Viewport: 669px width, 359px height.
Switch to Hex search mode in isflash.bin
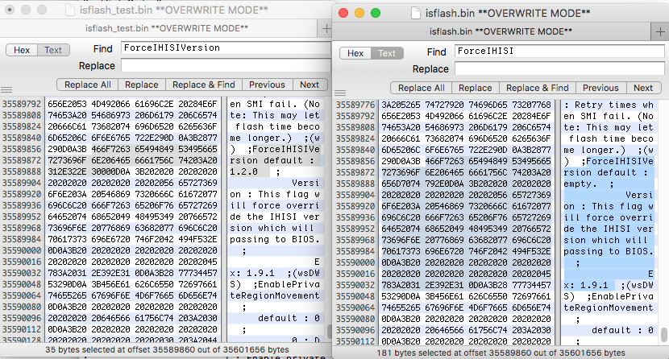click(355, 53)
